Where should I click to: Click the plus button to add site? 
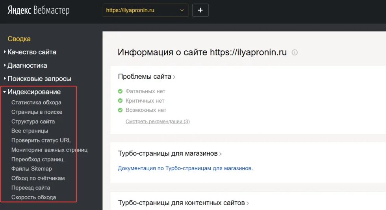[200, 10]
